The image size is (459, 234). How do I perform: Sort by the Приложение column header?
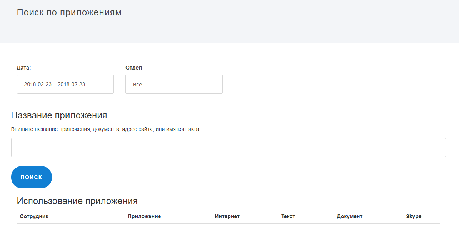coord(144,216)
